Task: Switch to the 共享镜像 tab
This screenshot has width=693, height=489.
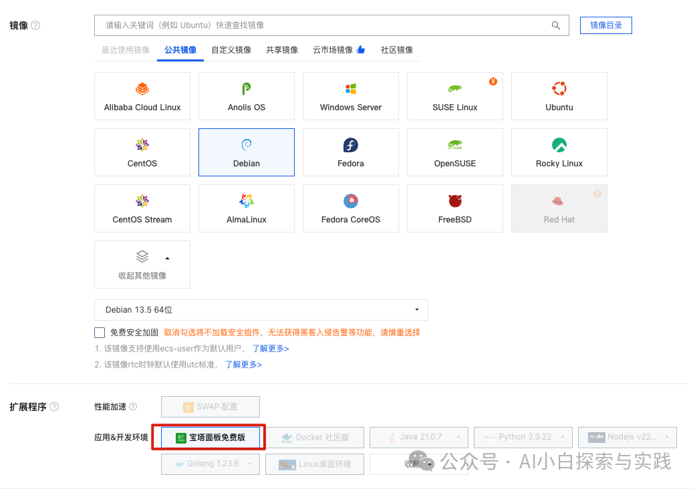Action: 282,50
